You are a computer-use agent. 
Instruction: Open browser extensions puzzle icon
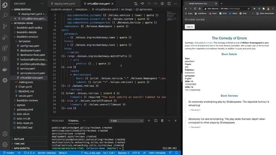coord(263,9)
